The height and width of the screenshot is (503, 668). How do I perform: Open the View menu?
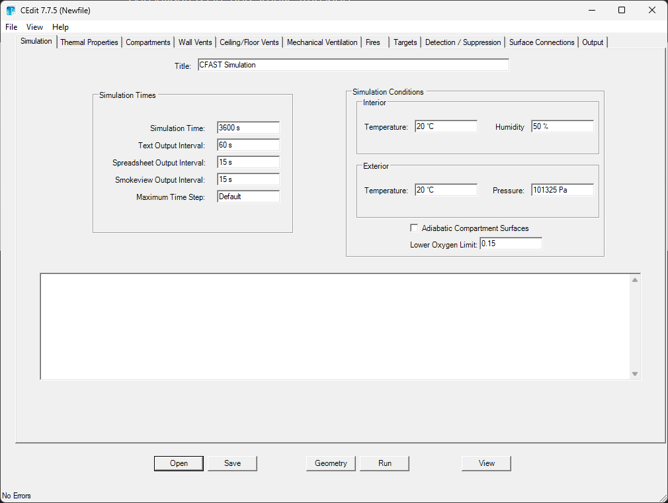pos(34,27)
